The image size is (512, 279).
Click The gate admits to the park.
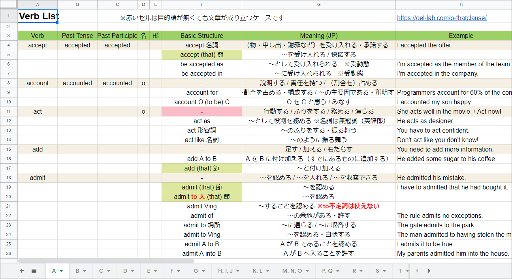click(454, 225)
